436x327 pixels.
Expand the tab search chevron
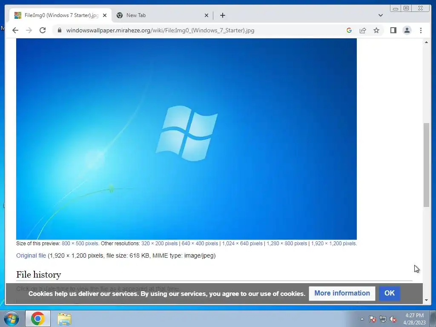(x=381, y=15)
